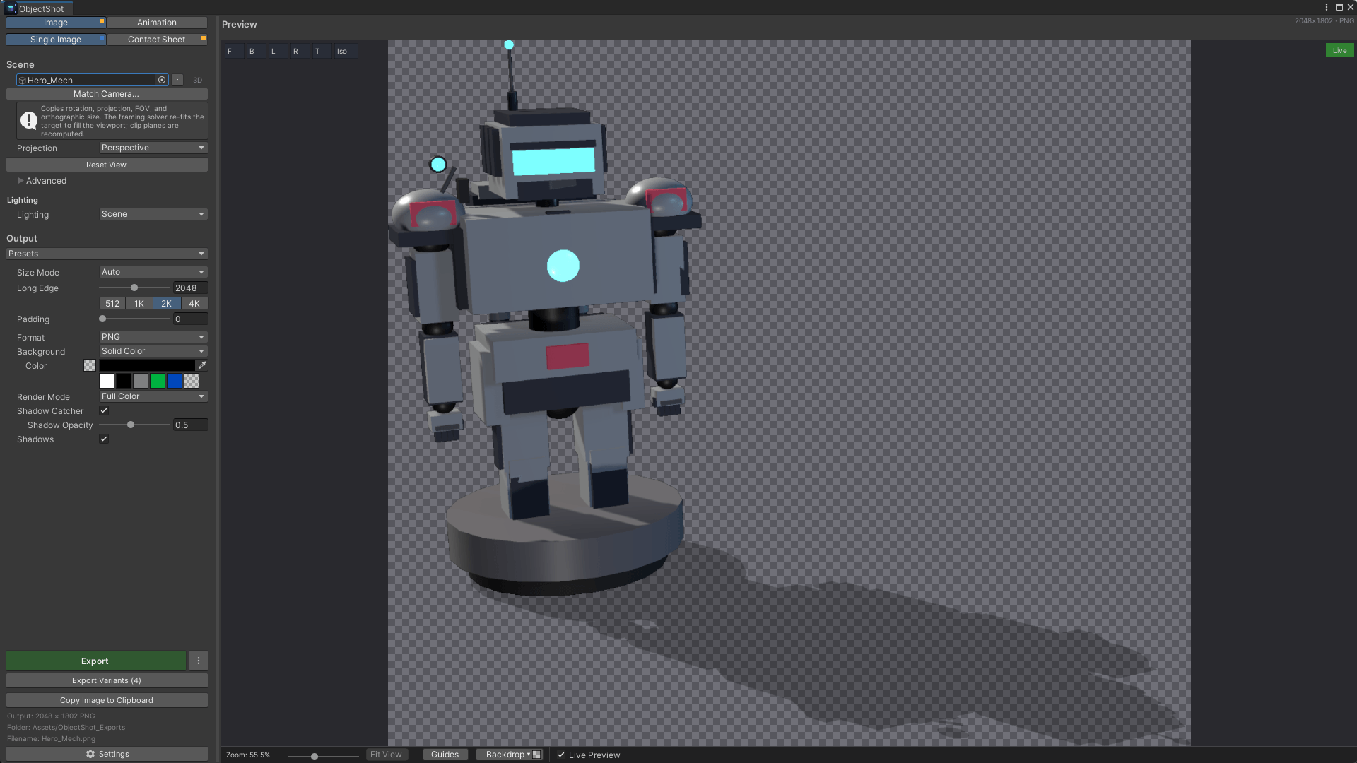Image resolution: width=1357 pixels, height=763 pixels.
Task: Click the Settings gear icon
Action: tap(90, 754)
